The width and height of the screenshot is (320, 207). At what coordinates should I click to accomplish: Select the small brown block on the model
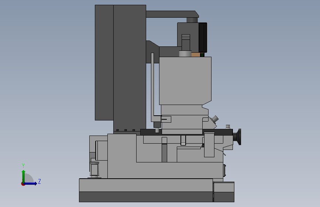196,55
